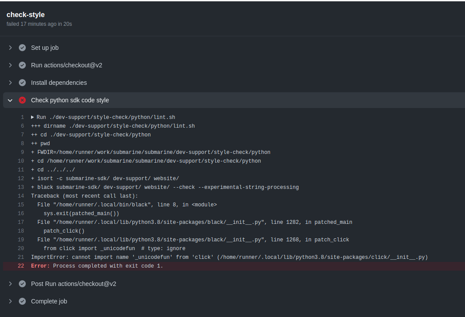Click the '+ cd /home/runner/work/submarine' log line
This screenshot has width=465, height=317.
(x=146, y=161)
